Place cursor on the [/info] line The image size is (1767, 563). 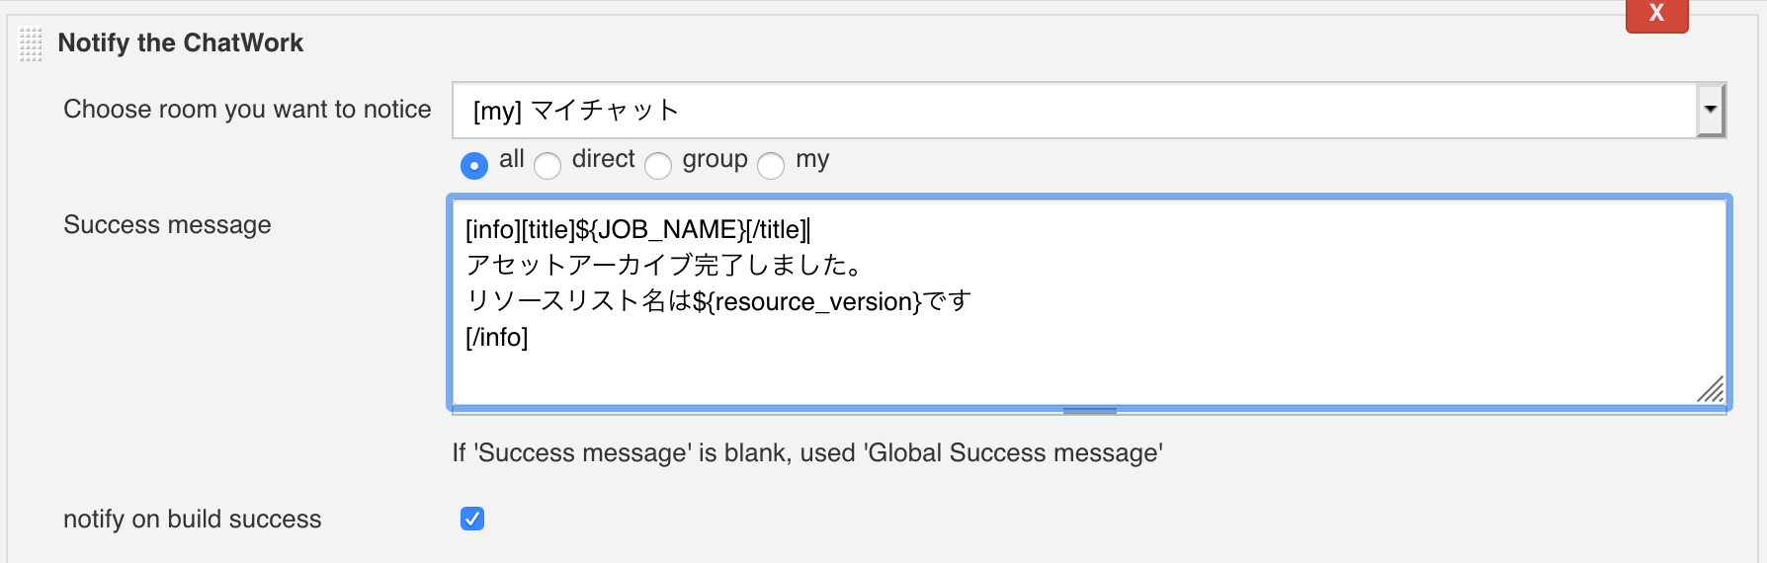point(497,338)
